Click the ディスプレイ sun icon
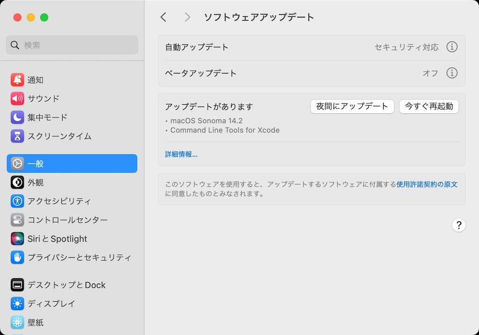This screenshot has height=335, width=479. pos(17,304)
